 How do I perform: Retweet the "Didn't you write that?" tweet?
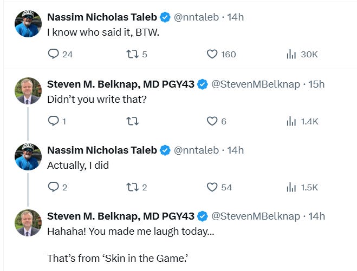131,121
